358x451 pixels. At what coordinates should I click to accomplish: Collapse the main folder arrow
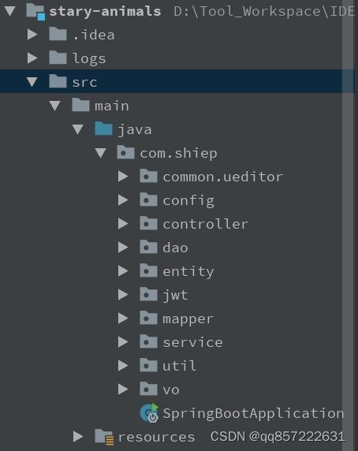coord(55,106)
